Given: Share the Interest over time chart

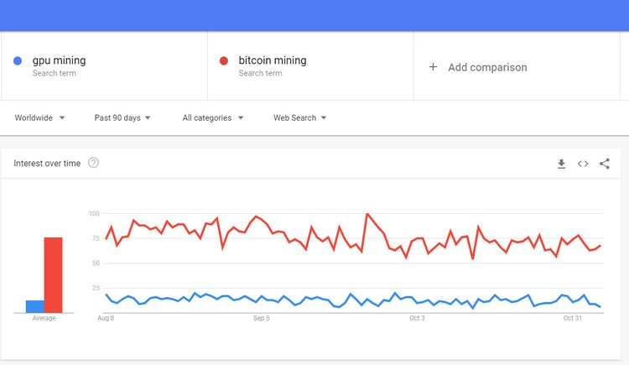Looking at the screenshot, I should 605,164.
